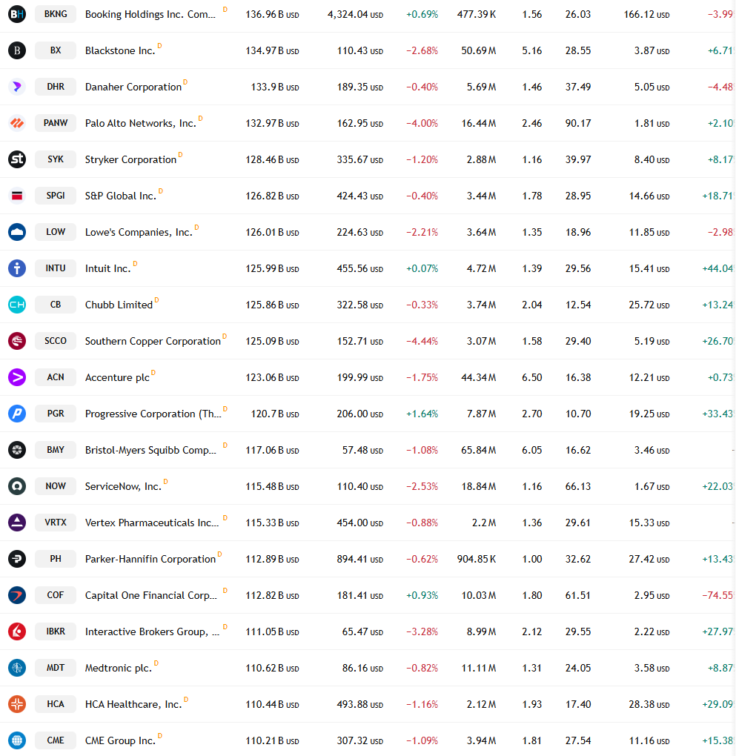This screenshot has height=756, width=736.
Task: Click the Chubb Limited logo icon
Action: point(17,305)
